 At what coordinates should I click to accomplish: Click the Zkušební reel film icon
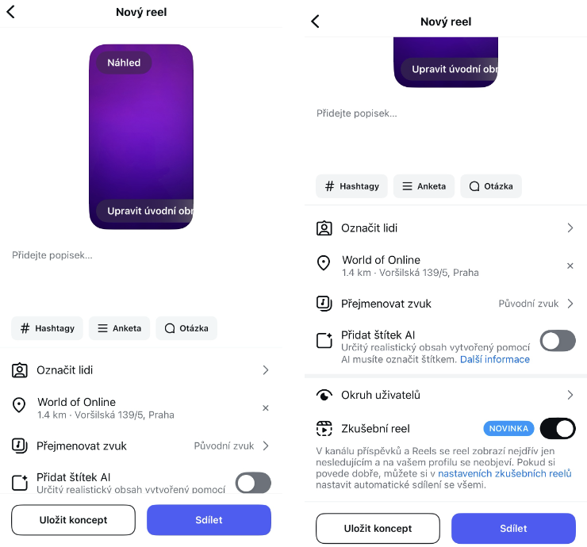tap(324, 428)
